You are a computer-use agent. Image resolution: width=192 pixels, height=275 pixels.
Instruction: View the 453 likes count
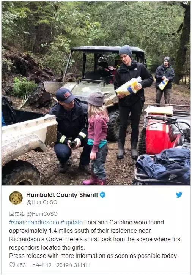coord(21,265)
